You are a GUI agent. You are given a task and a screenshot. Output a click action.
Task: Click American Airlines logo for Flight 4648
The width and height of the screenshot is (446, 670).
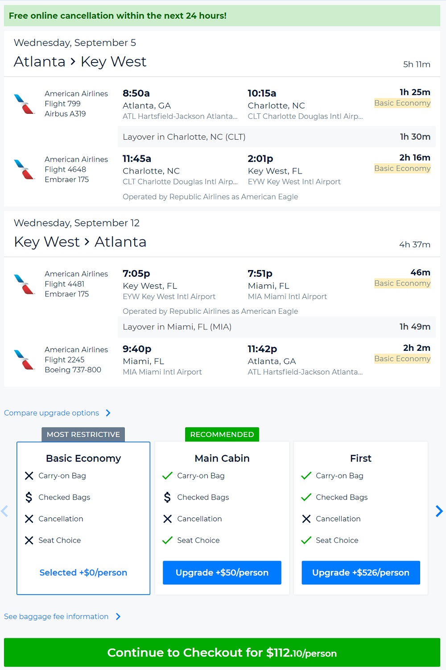(25, 170)
